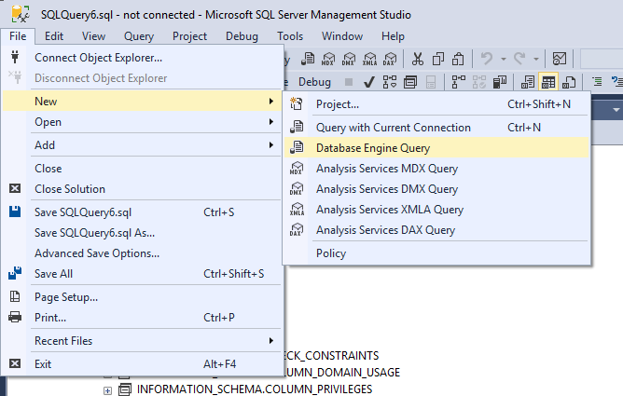Image resolution: width=623 pixels, height=396 pixels.
Task: Expand INFORMATION_SCHEMA.COLUMN_PRIVILEGES tree node
Action: coord(108,389)
